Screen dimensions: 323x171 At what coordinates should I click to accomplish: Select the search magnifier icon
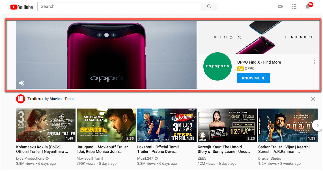point(209,6)
